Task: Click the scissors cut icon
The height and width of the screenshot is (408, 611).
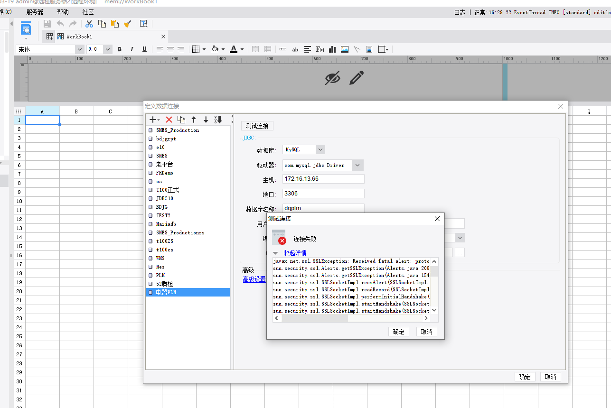Action: point(89,24)
